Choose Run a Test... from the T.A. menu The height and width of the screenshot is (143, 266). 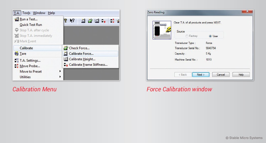point(38,19)
